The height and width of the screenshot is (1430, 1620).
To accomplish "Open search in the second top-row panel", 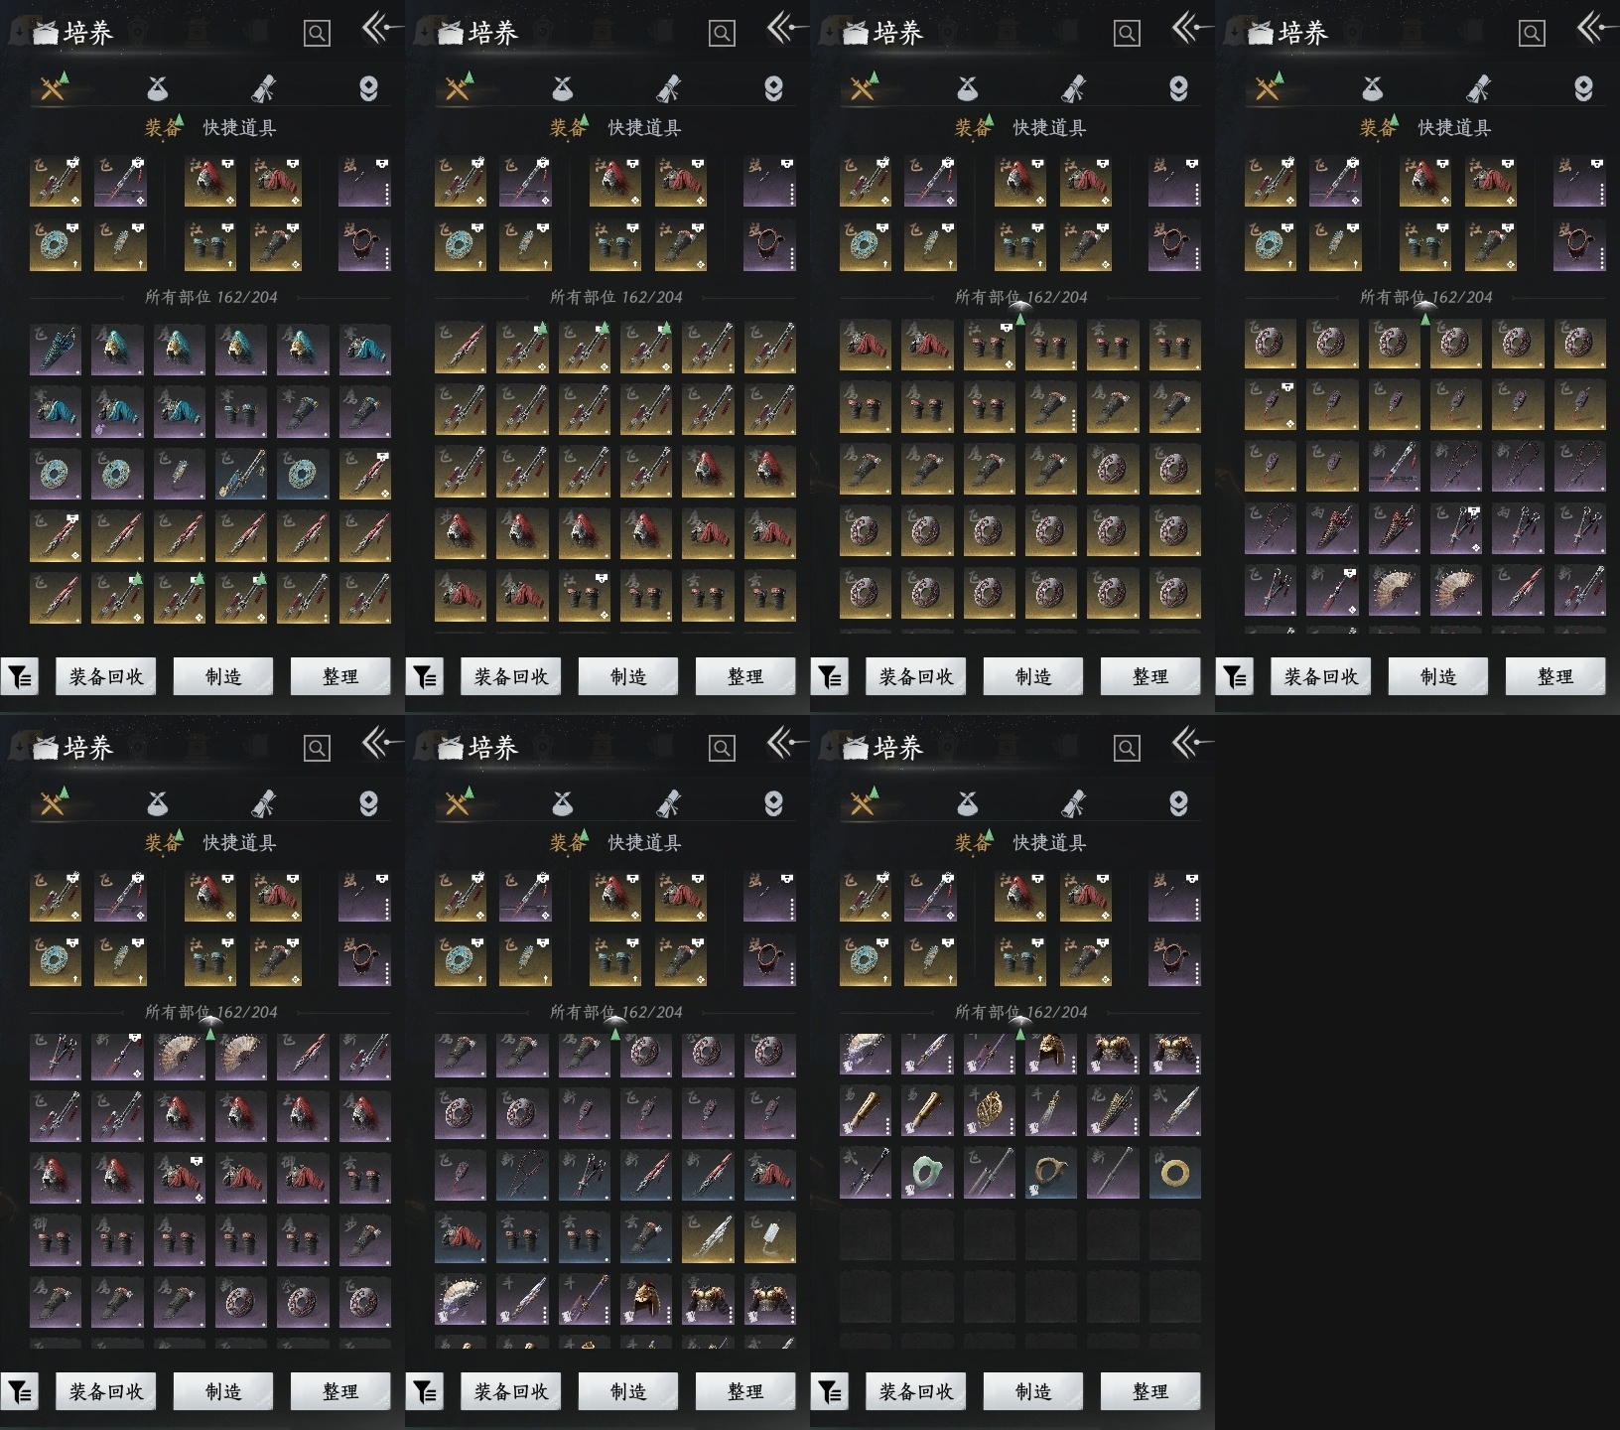I will pyautogui.click(x=722, y=34).
